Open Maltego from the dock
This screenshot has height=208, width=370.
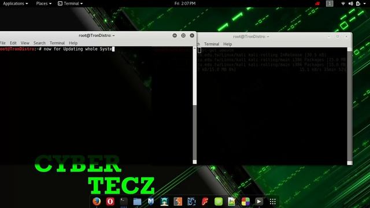click(x=191, y=202)
